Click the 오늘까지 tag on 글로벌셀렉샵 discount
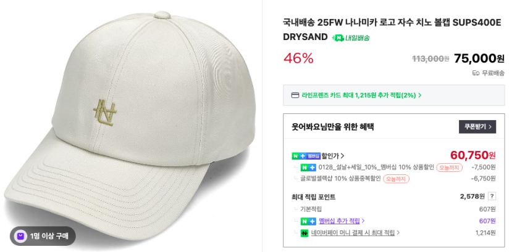 click(x=396, y=179)
